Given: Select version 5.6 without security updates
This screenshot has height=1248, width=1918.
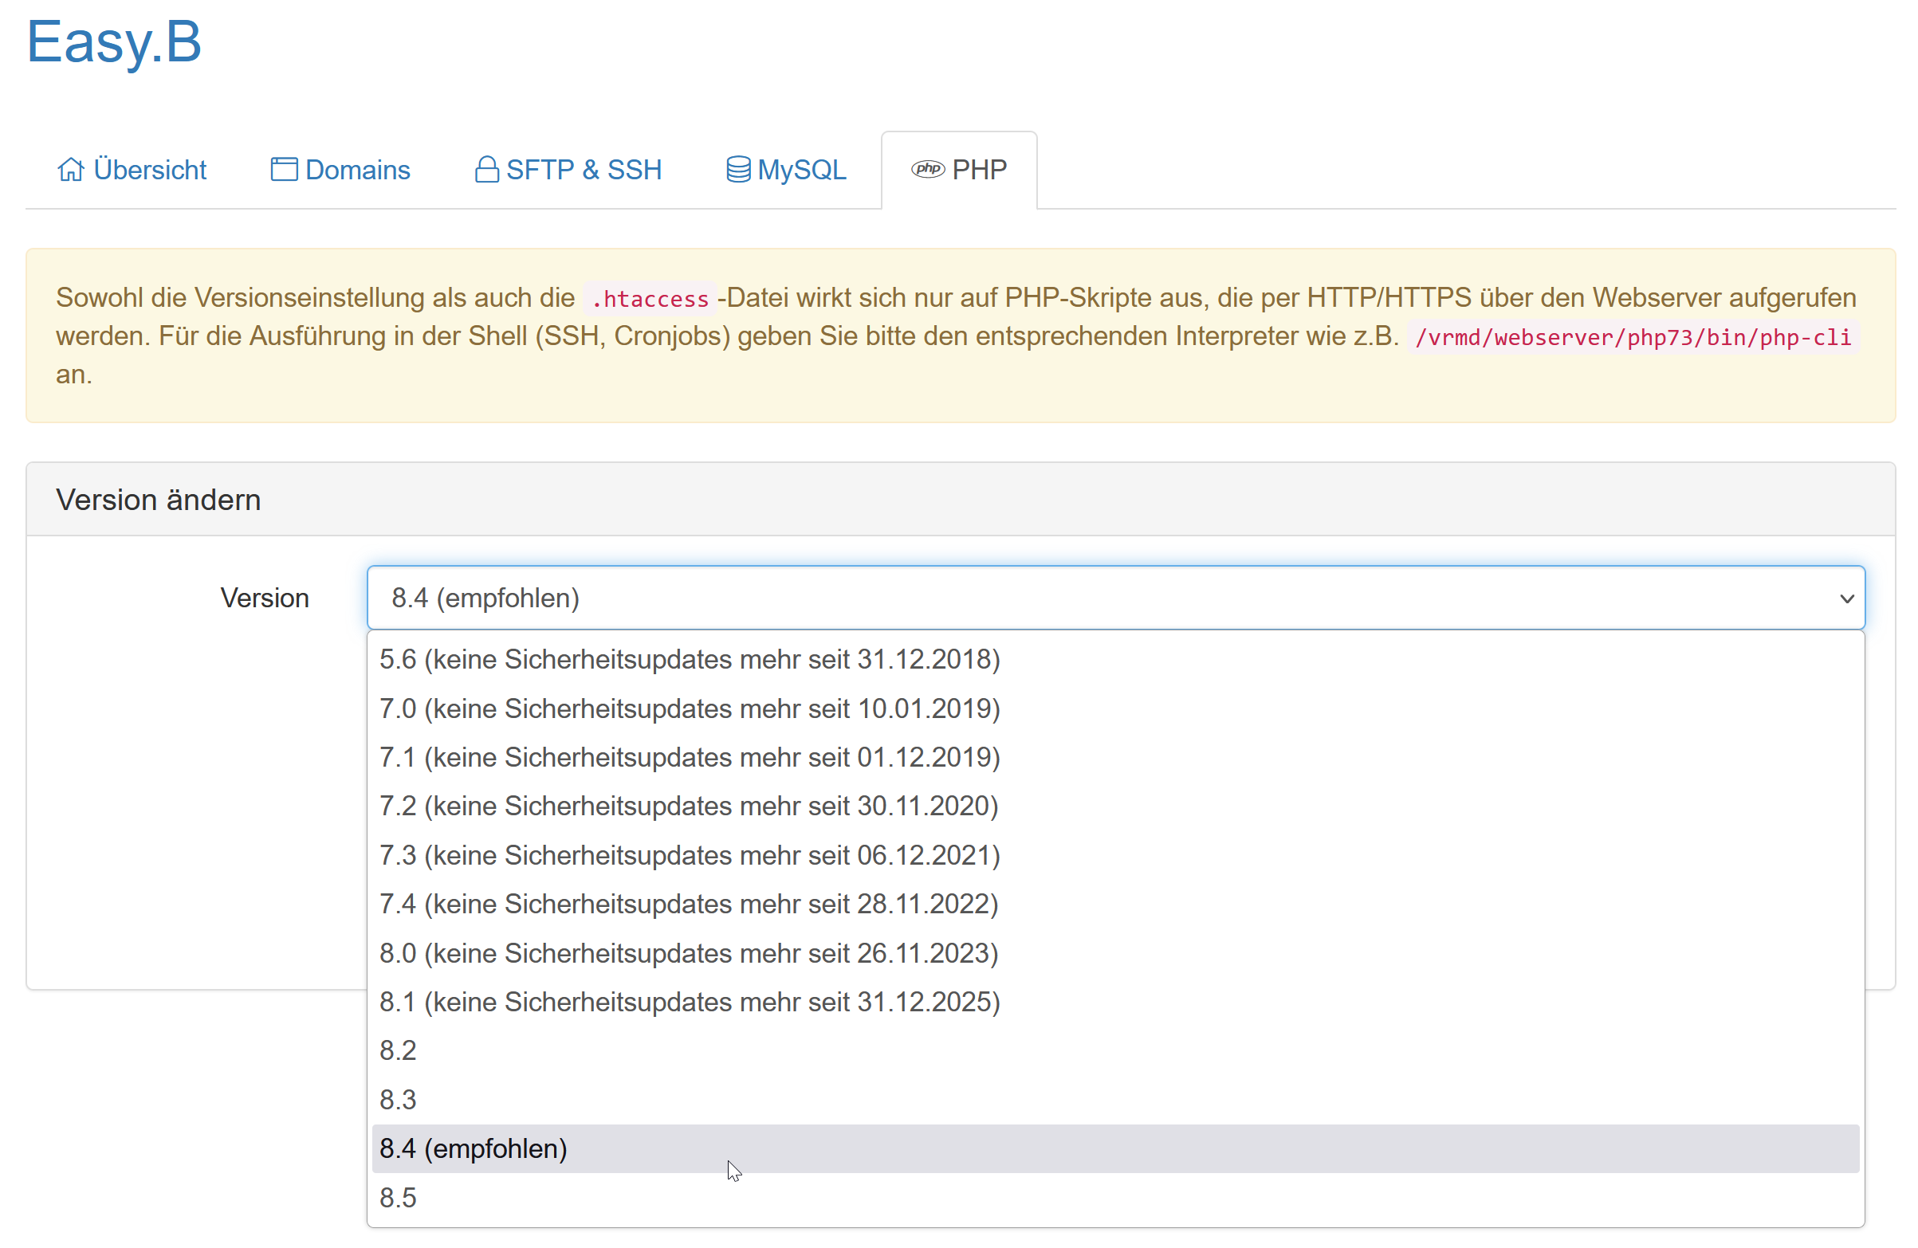Looking at the screenshot, I should pos(690,660).
